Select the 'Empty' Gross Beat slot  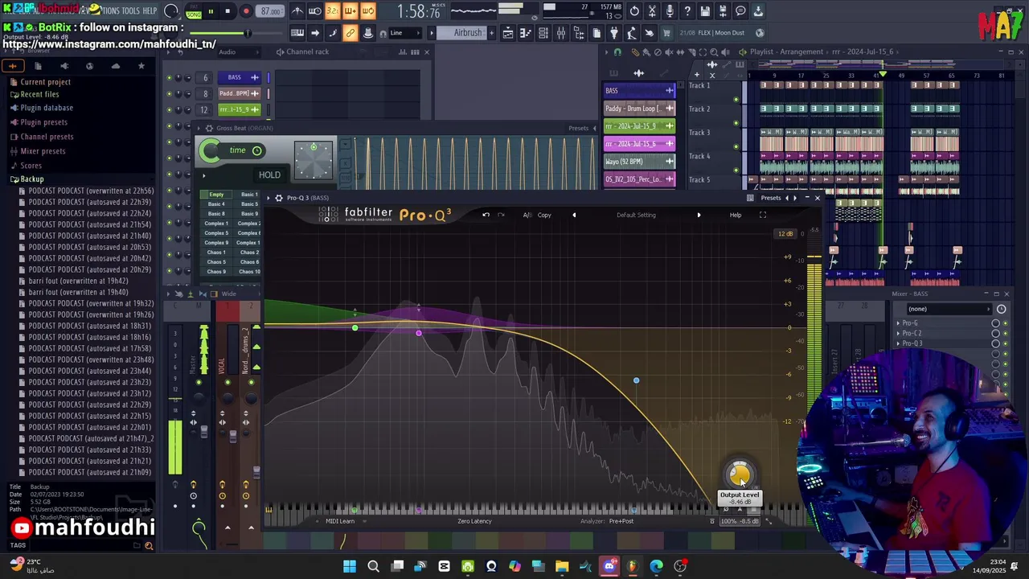(x=216, y=195)
